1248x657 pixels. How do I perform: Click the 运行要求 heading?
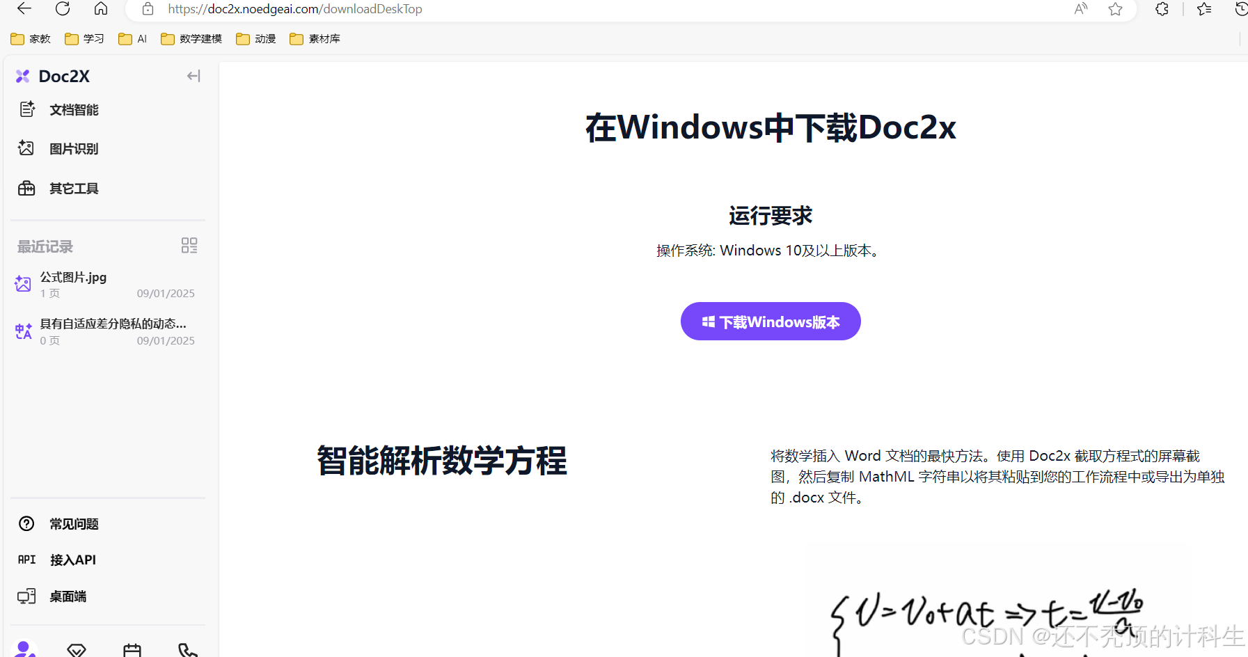coord(771,216)
